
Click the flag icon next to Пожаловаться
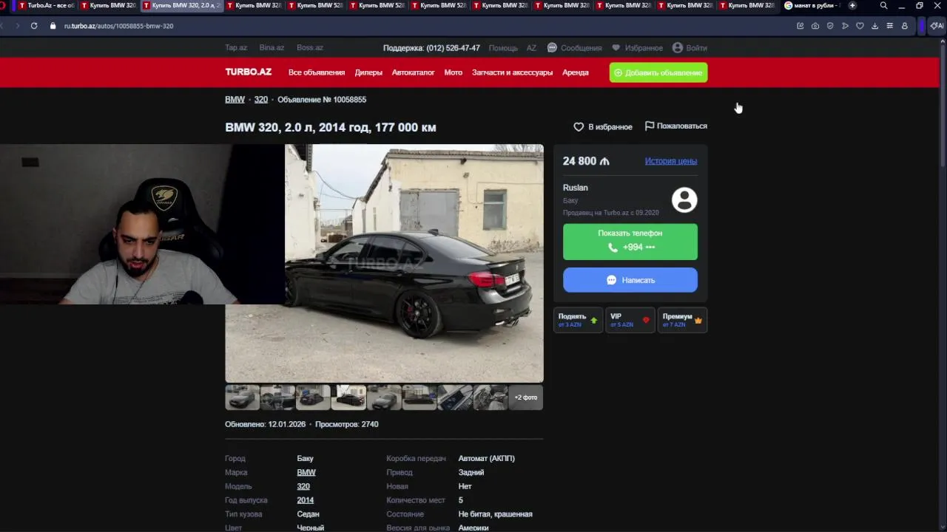point(650,126)
